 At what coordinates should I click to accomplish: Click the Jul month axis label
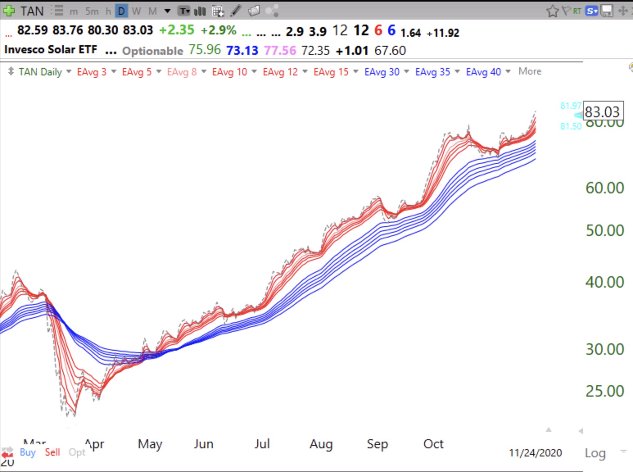pos(262,444)
